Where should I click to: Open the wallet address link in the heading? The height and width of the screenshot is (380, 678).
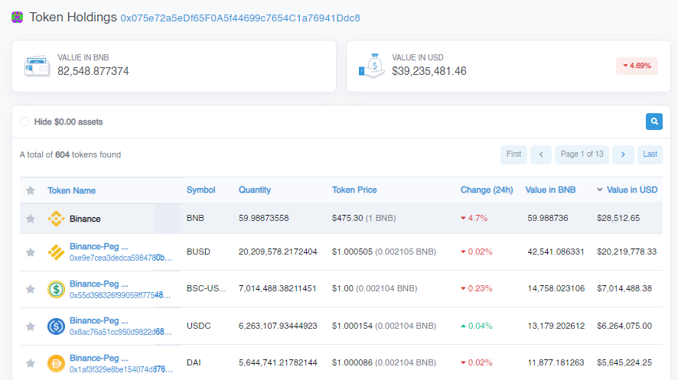click(x=240, y=18)
